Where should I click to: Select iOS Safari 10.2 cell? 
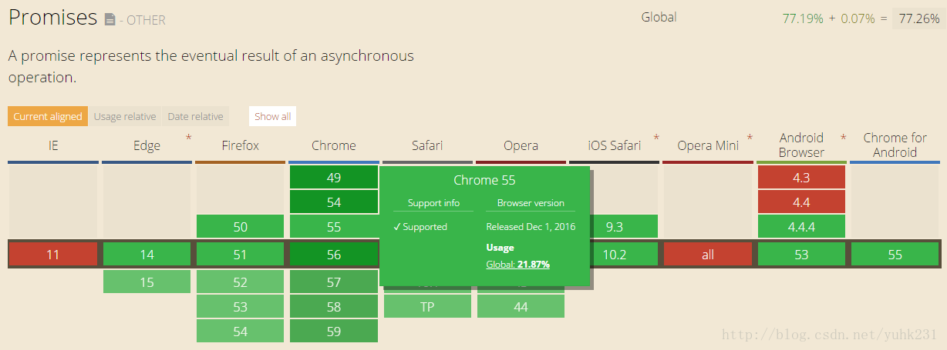click(615, 255)
